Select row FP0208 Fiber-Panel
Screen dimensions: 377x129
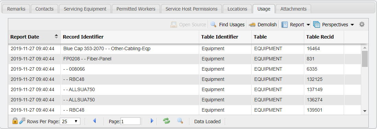coord(185,59)
